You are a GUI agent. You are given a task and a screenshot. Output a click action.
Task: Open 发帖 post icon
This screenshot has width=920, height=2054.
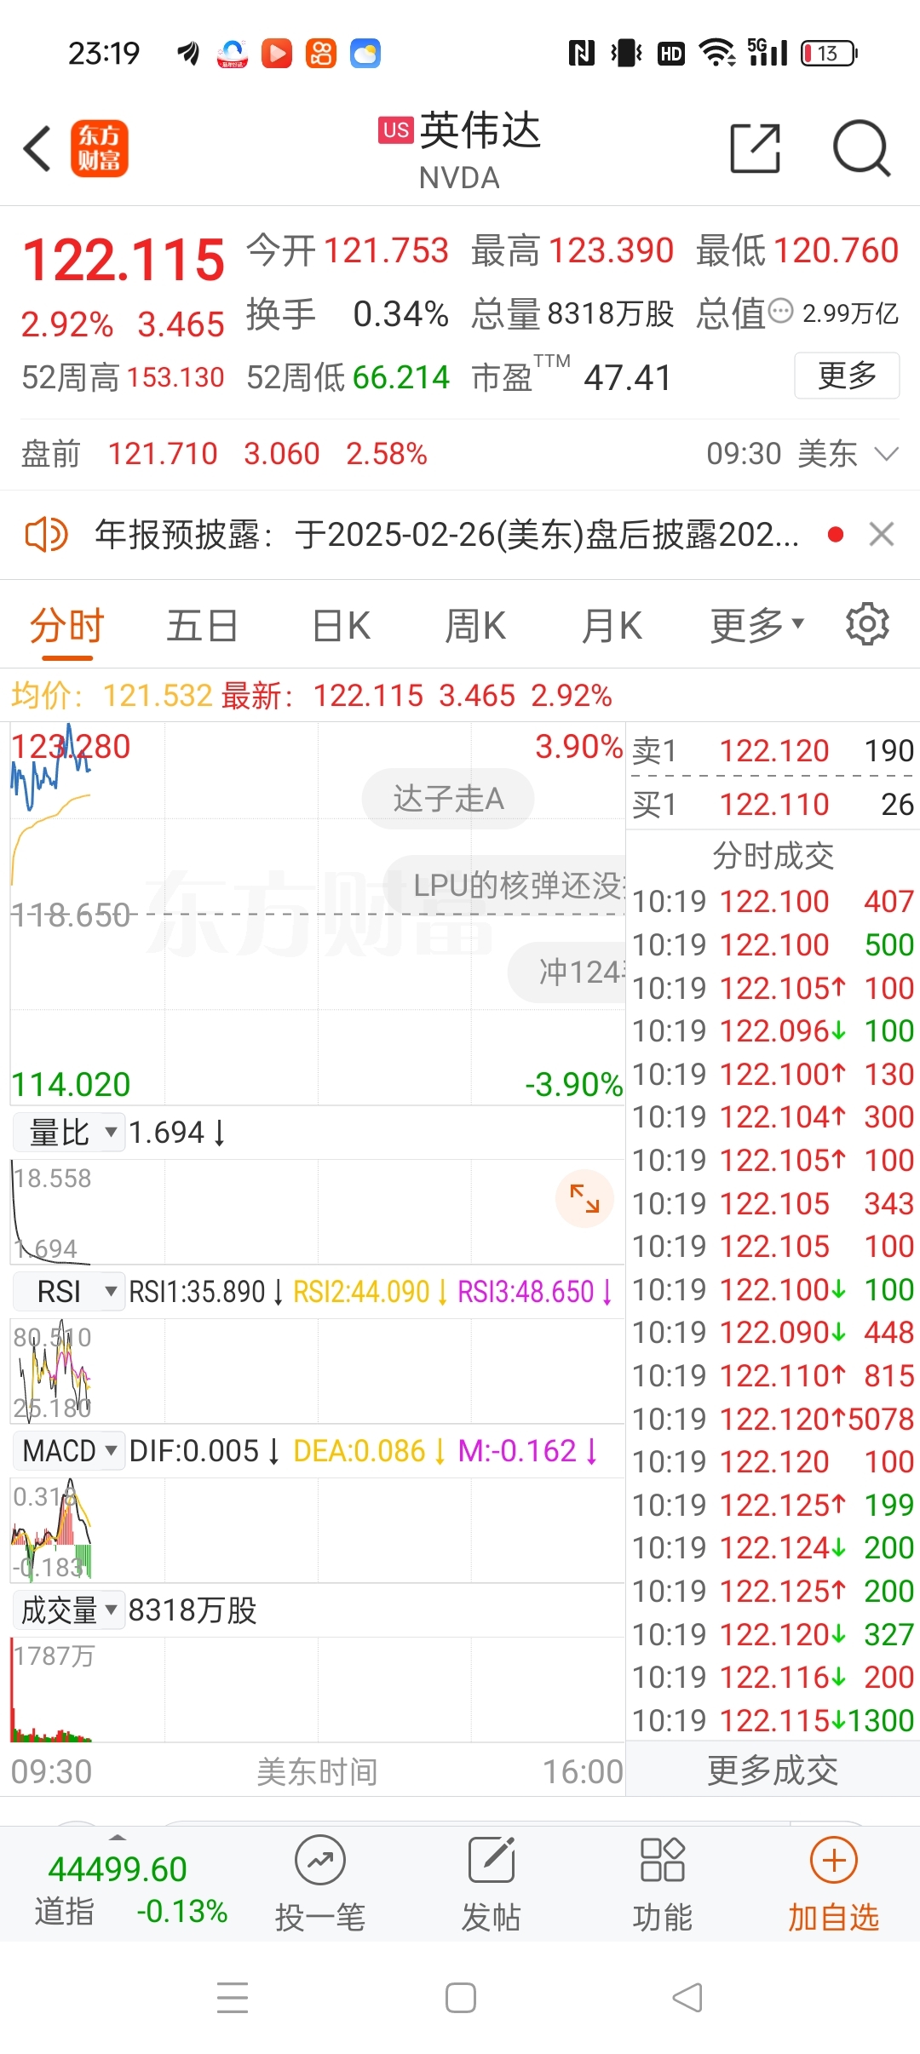click(492, 1860)
